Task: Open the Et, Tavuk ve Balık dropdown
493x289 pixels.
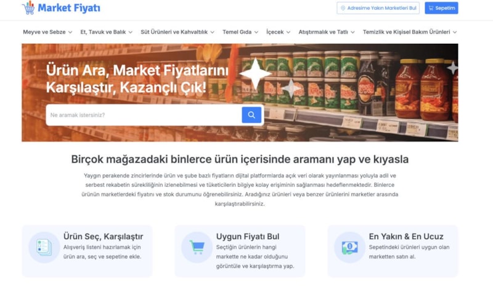Action: [106, 32]
